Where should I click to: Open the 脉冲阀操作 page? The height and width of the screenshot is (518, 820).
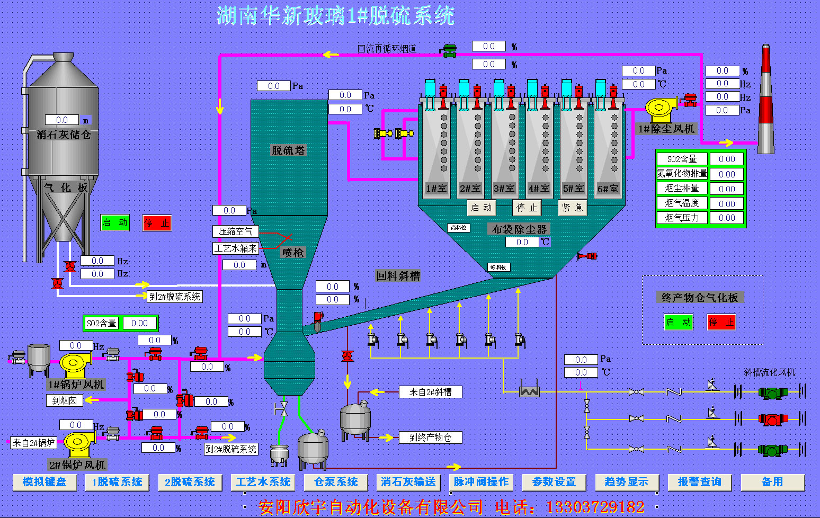pos(481,482)
